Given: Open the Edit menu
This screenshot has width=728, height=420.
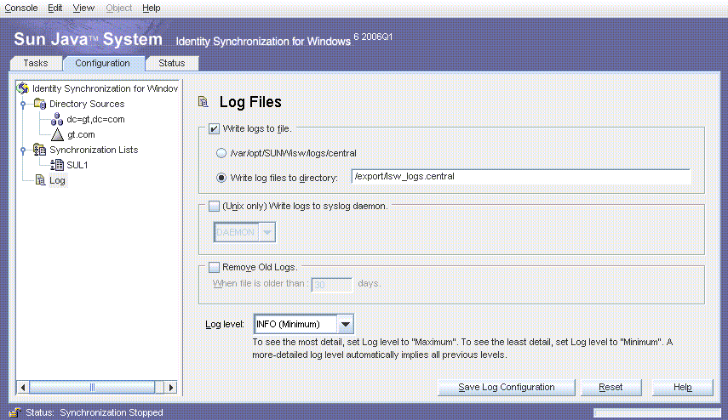Looking at the screenshot, I should [54, 8].
